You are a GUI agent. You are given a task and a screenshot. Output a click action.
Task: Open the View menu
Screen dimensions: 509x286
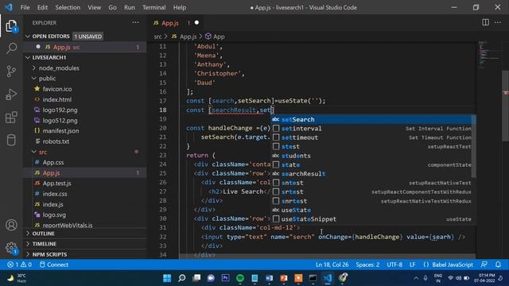[94, 7]
